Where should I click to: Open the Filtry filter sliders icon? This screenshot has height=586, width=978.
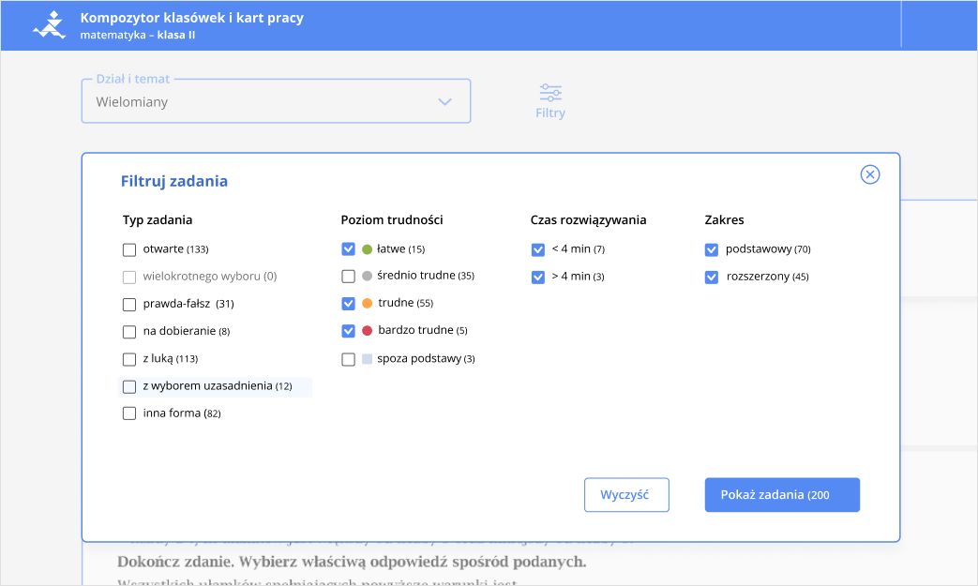(550, 93)
